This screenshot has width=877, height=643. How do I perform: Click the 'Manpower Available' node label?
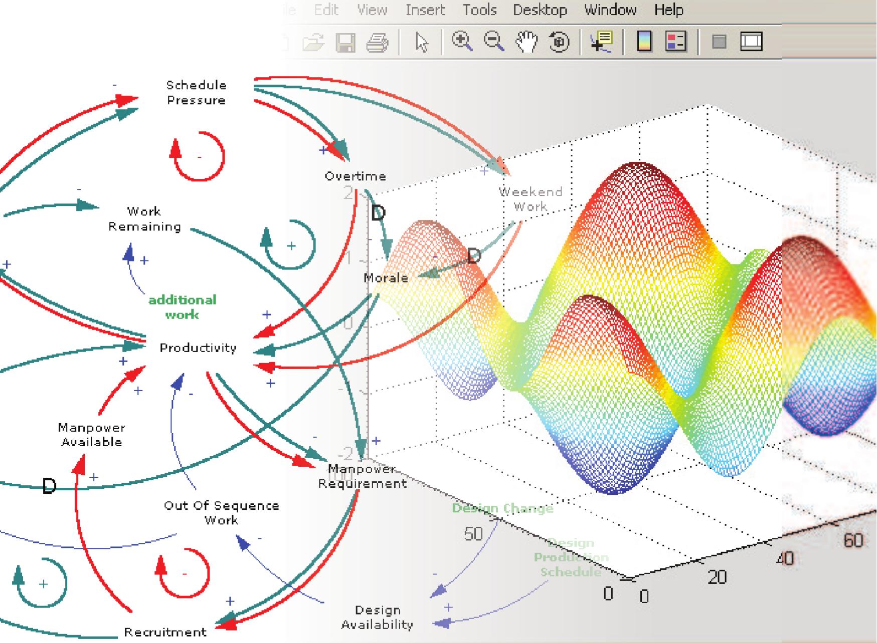click(x=91, y=435)
